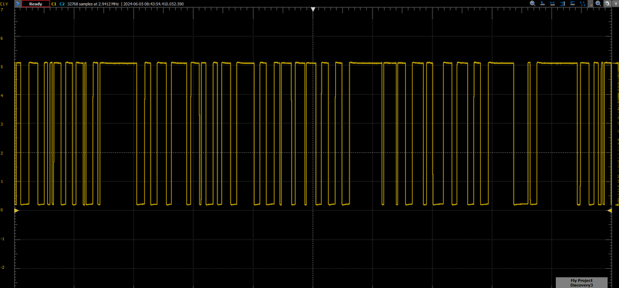
Task: Click the blue arrow beside Ready status
Action: point(18,4)
